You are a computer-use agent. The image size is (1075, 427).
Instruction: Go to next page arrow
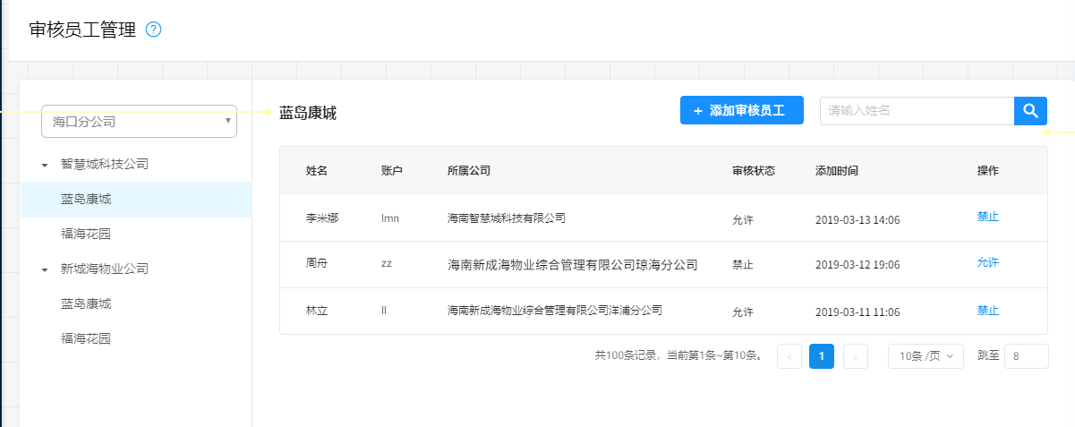coord(856,356)
